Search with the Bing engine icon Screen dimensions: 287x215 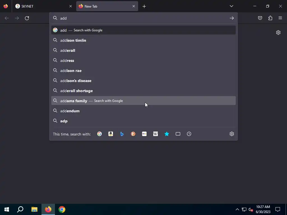click(x=122, y=134)
